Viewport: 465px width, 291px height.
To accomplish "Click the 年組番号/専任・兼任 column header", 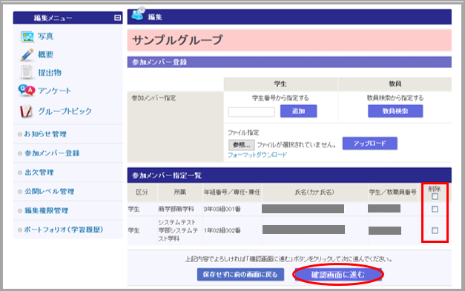I will 232,192.
